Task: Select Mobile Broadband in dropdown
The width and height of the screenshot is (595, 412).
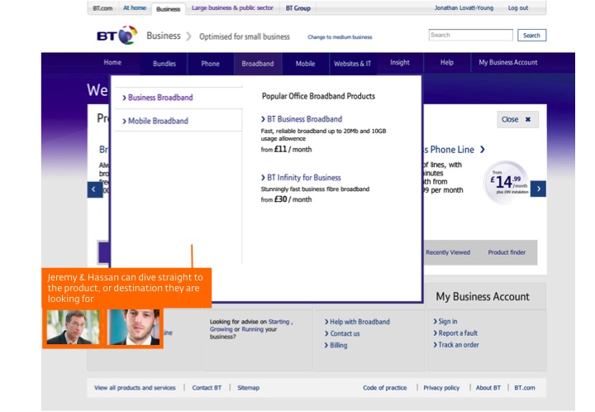Action: tap(158, 121)
